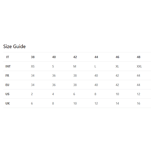Select IT size 42 header cell
This screenshot has height=151, width=151.
pos(75,57)
